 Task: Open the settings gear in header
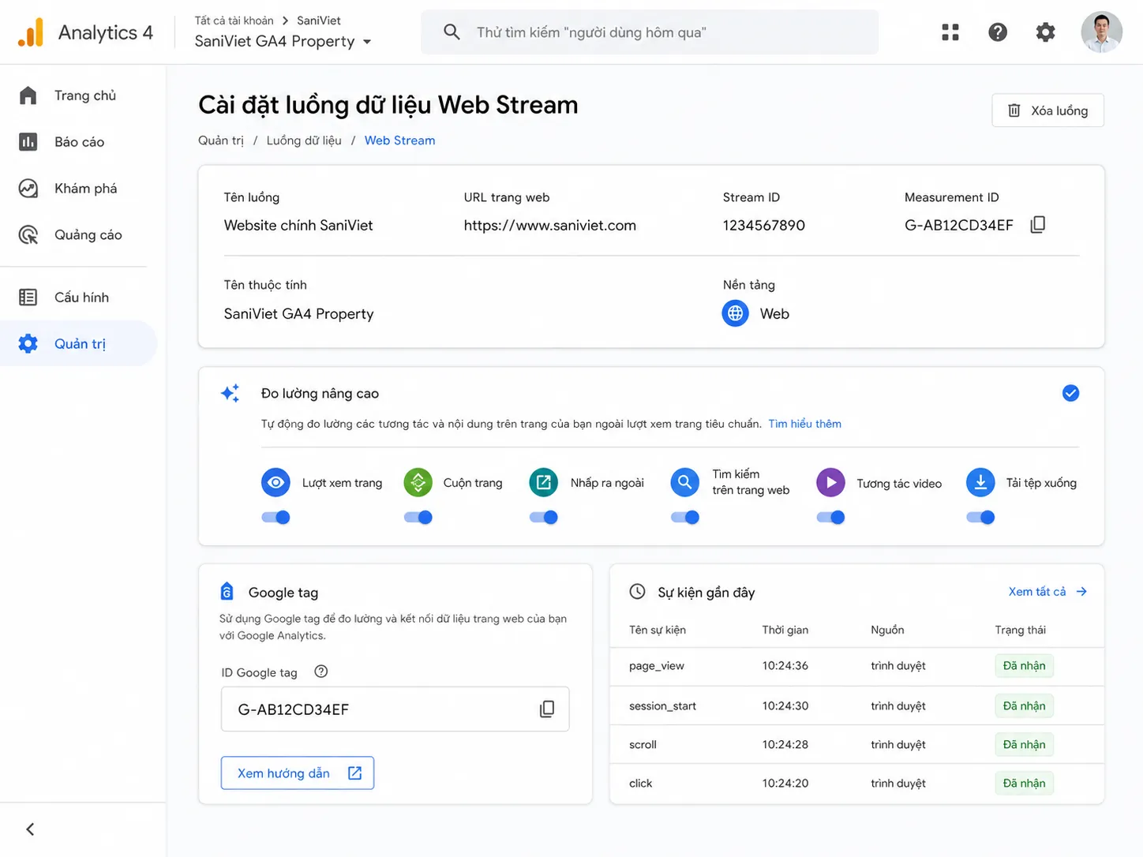(1045, 32)
